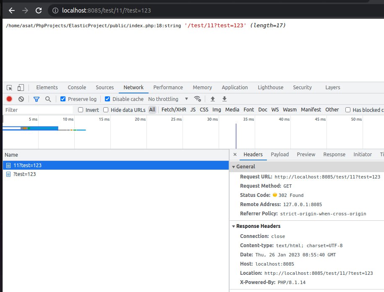
Task: Uncheck Disable cache checkbox
Action: point(107,99)
